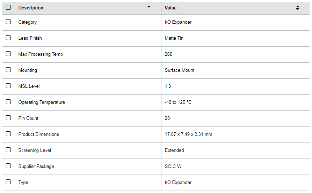Click the Description column sort arrow icon

tap(149, 7)
